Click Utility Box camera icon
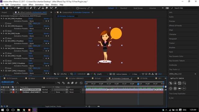 pyautogui.click(x=180, y=88)
